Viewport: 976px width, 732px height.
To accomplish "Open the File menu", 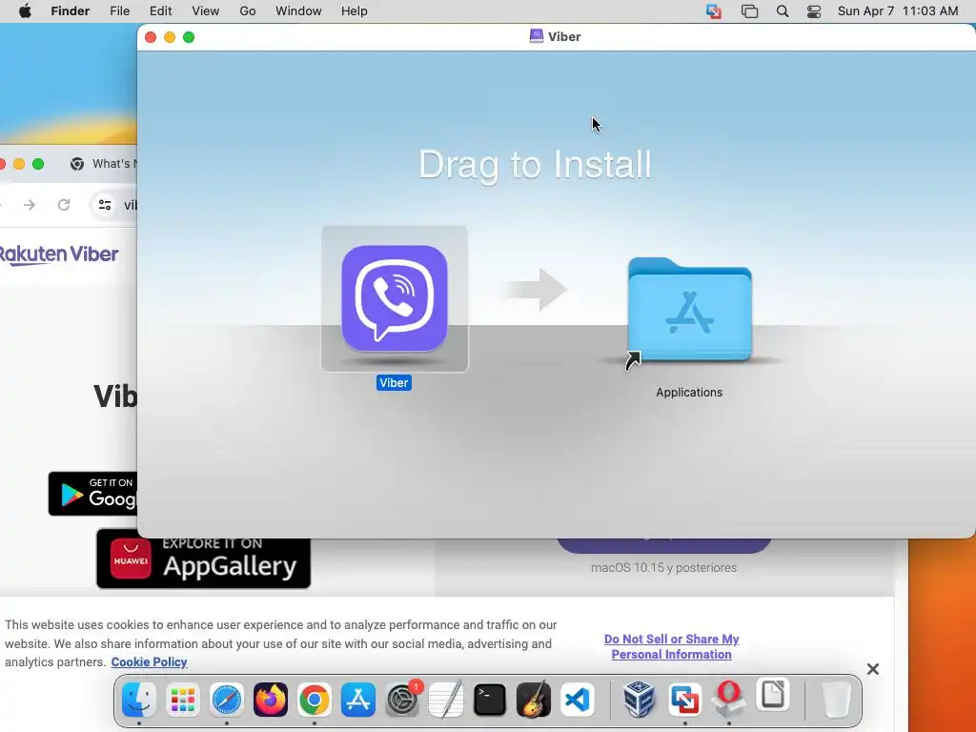I will 119,11.
